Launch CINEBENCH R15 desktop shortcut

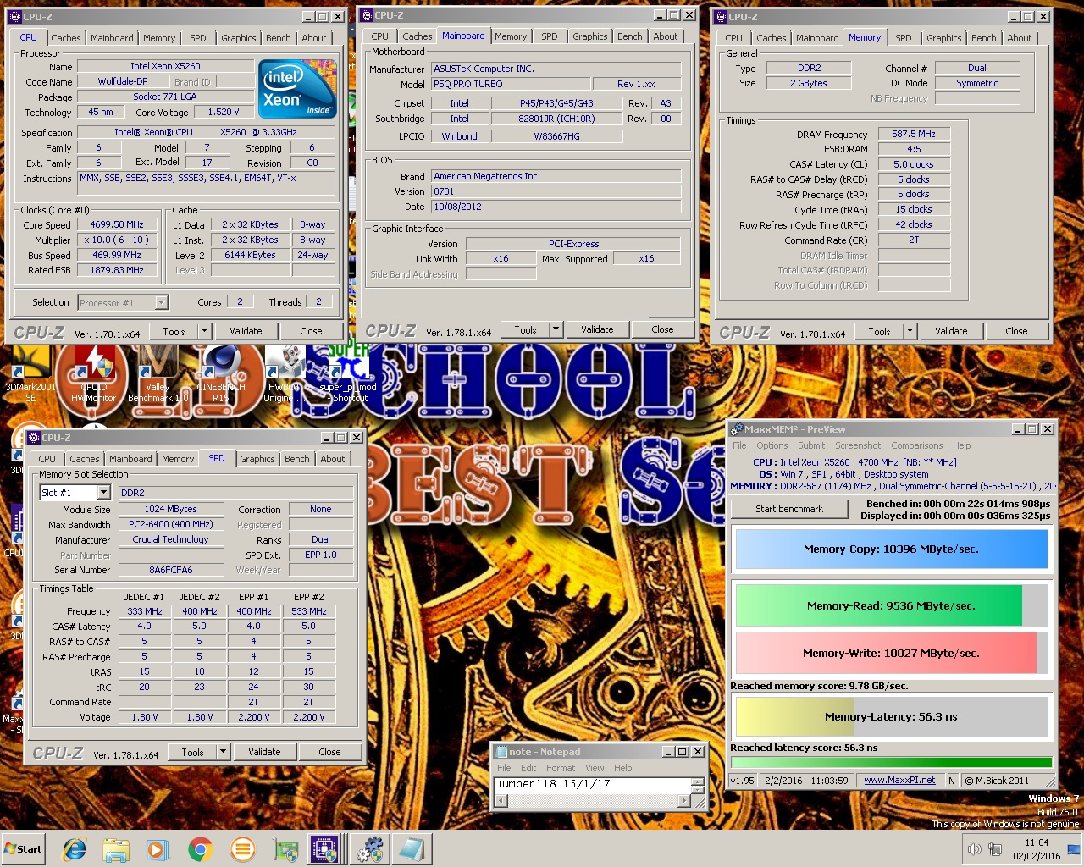pos(221,373)
